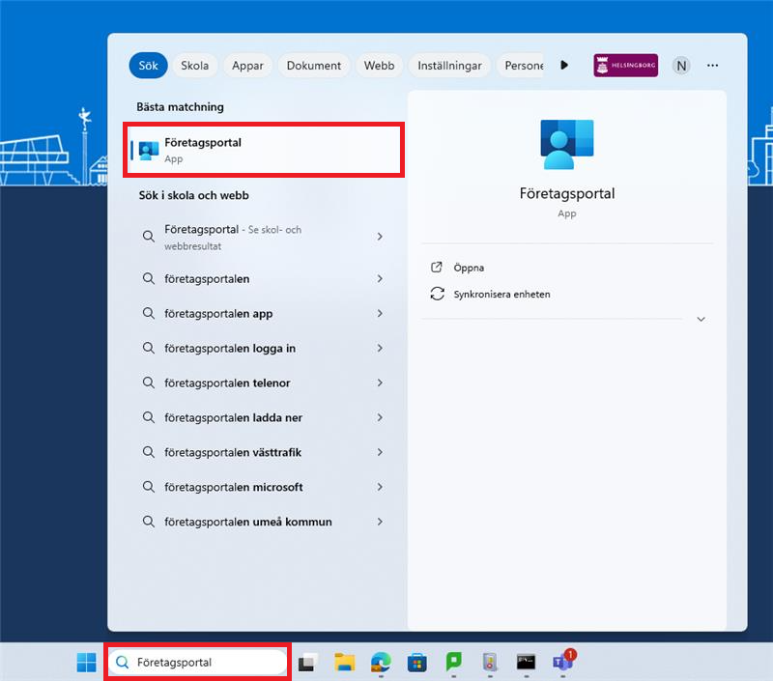Expand the 'företagsportalen microsoft' suggestion arrow
Viewport: 773px width, 681px height.
click(380, 487)
